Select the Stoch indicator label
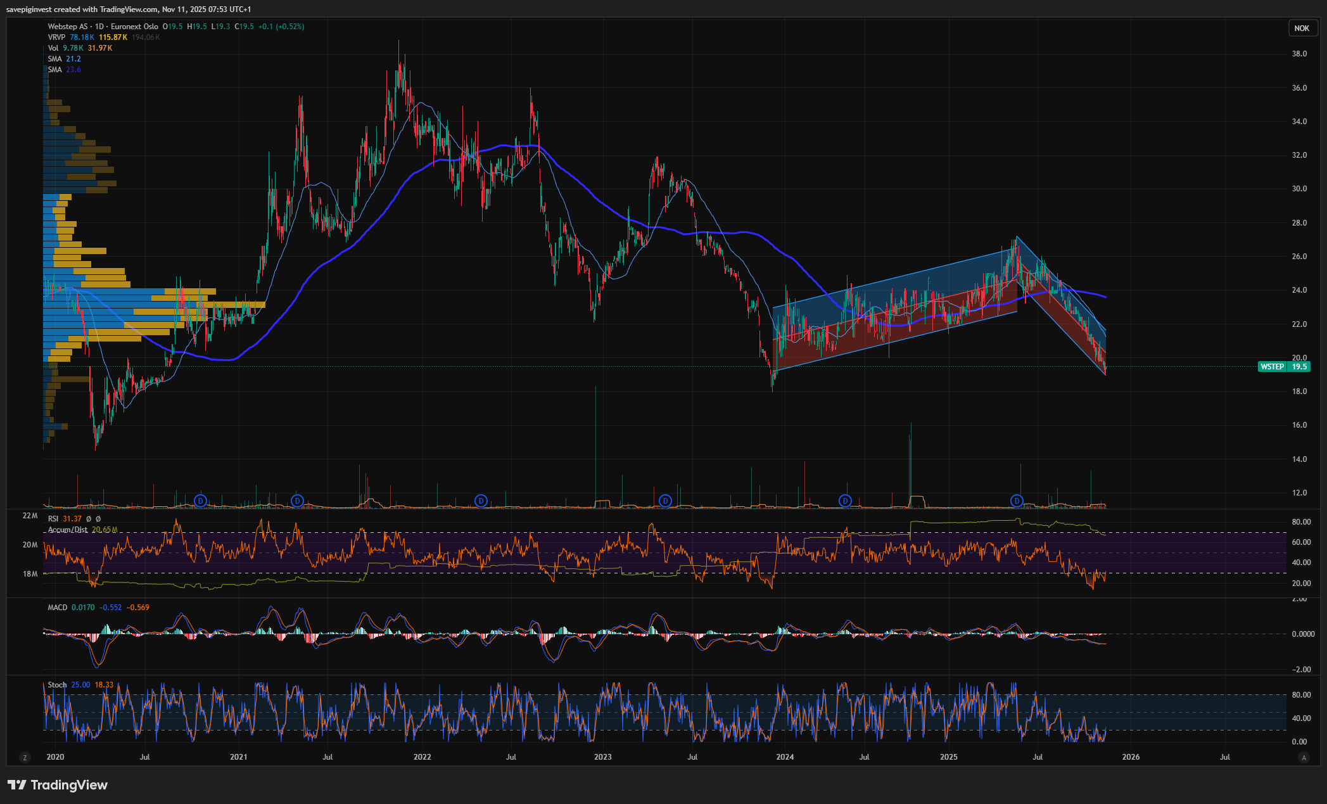The image size is (1327, 804). tap(57, 685)
